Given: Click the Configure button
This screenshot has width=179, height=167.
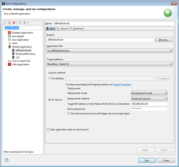Looking at the screenshot, I should pos(164,79).
